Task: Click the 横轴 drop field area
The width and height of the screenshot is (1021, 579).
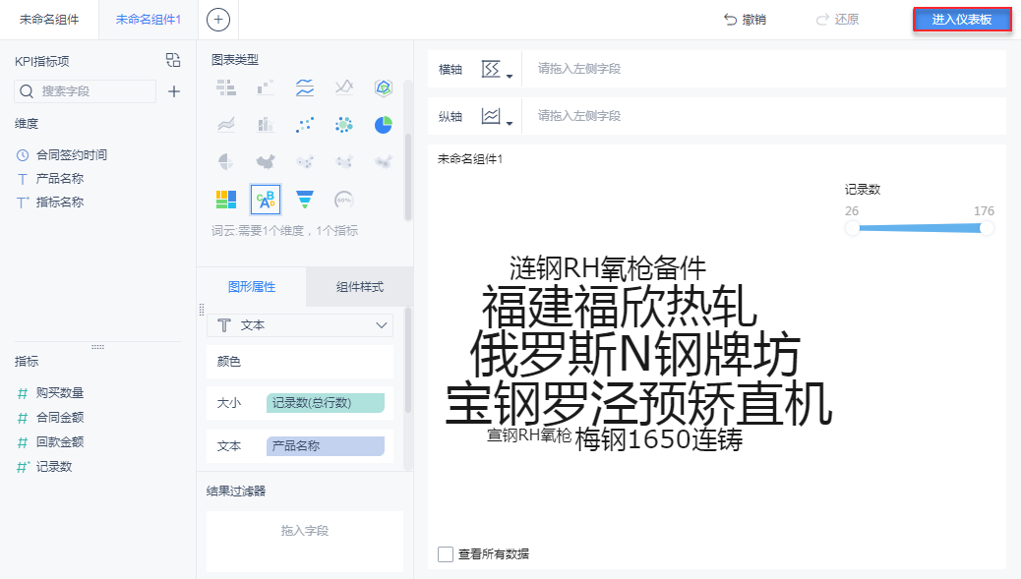Action: pos(764,69)
